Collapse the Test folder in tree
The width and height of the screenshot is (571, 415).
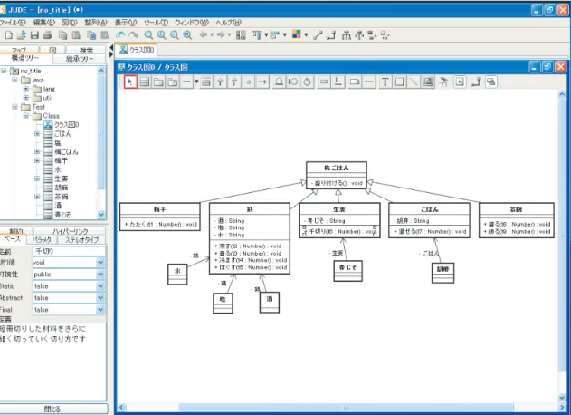point(14,107)
